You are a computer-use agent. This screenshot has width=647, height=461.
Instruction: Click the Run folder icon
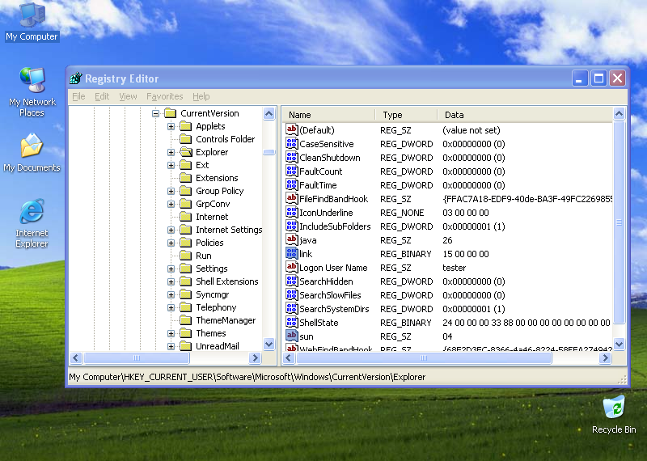[x=186, y=256]
